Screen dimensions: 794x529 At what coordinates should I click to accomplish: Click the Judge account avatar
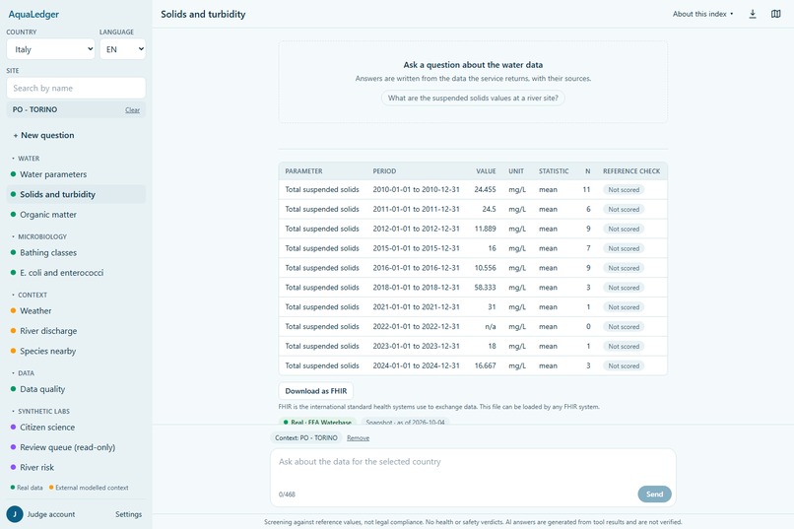[x=15, y=514]
